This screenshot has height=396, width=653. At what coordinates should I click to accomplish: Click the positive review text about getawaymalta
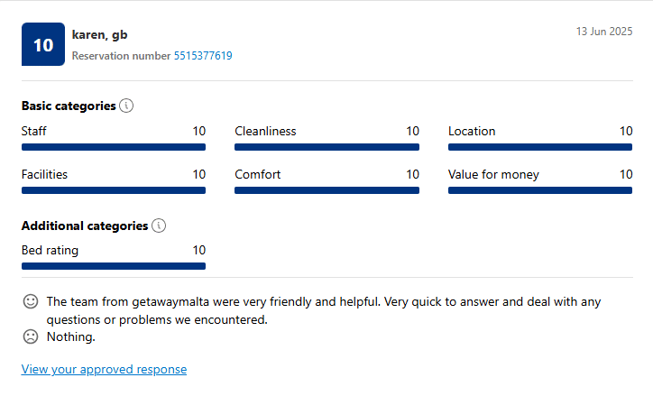pos(324,310)
